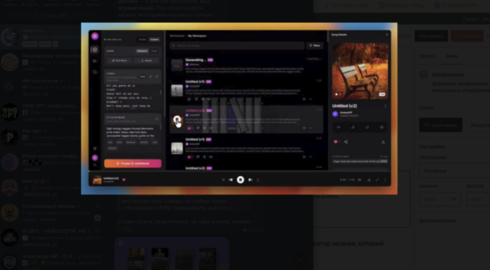Open more options on highlighted Untitled (v2)
490x270 pixels.
click(311, 128)
